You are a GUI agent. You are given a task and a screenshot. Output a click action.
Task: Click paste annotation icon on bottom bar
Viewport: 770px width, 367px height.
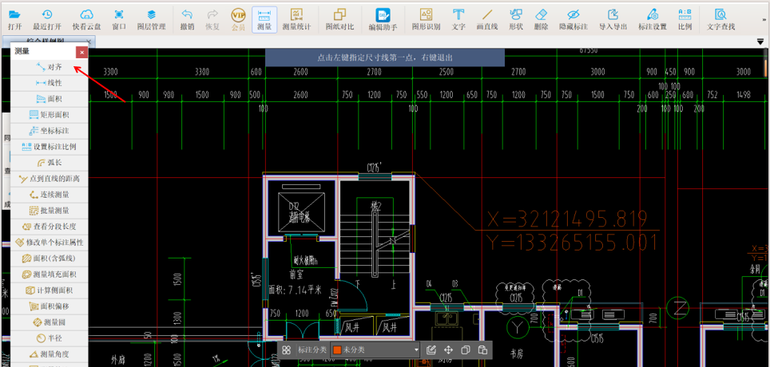pos(482,349)
